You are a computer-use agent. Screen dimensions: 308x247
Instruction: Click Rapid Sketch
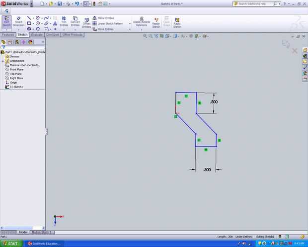pos(177,23)
